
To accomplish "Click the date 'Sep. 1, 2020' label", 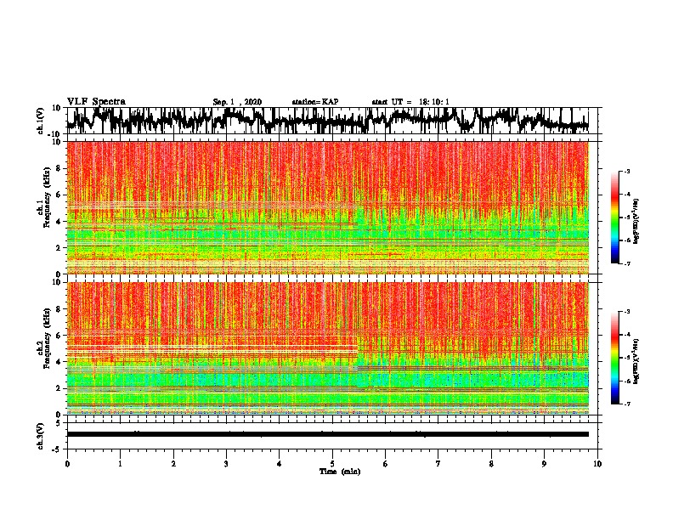I will [x=237, y=102].
